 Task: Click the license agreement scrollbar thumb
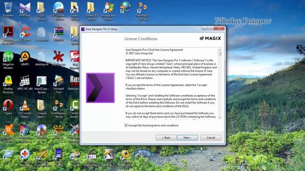point(220,54)
